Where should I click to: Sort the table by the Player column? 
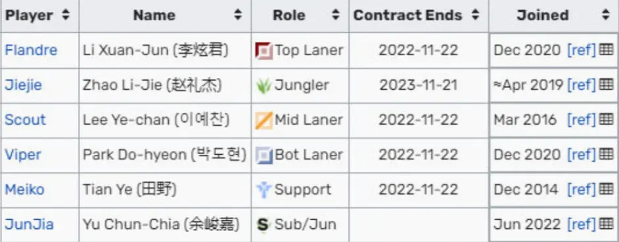[66, 15]
